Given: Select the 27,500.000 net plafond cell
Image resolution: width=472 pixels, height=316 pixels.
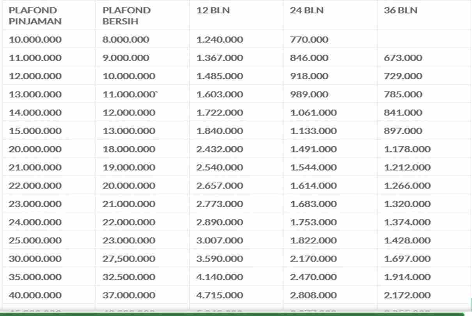Looking at the screenshot, I should tap(129, 259).
